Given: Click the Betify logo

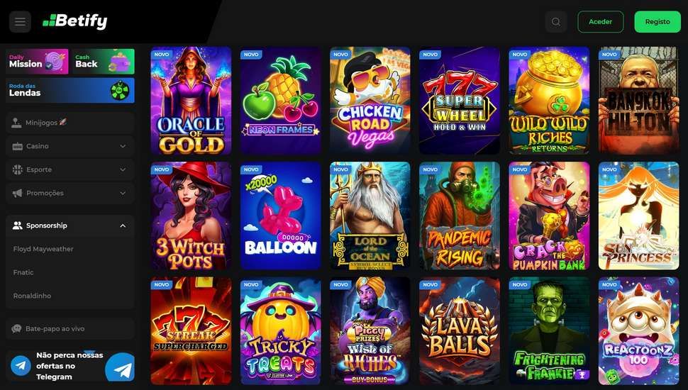Looking at the screenshot, I should pos(75,21).
